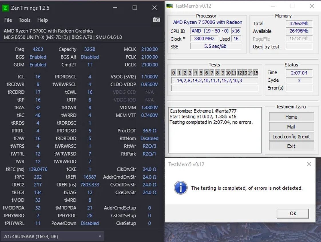Click the test sequence field 14,2,8,14...
Image resolution: width=321 pixels, height=242 pixels.
tap(215, 80)
